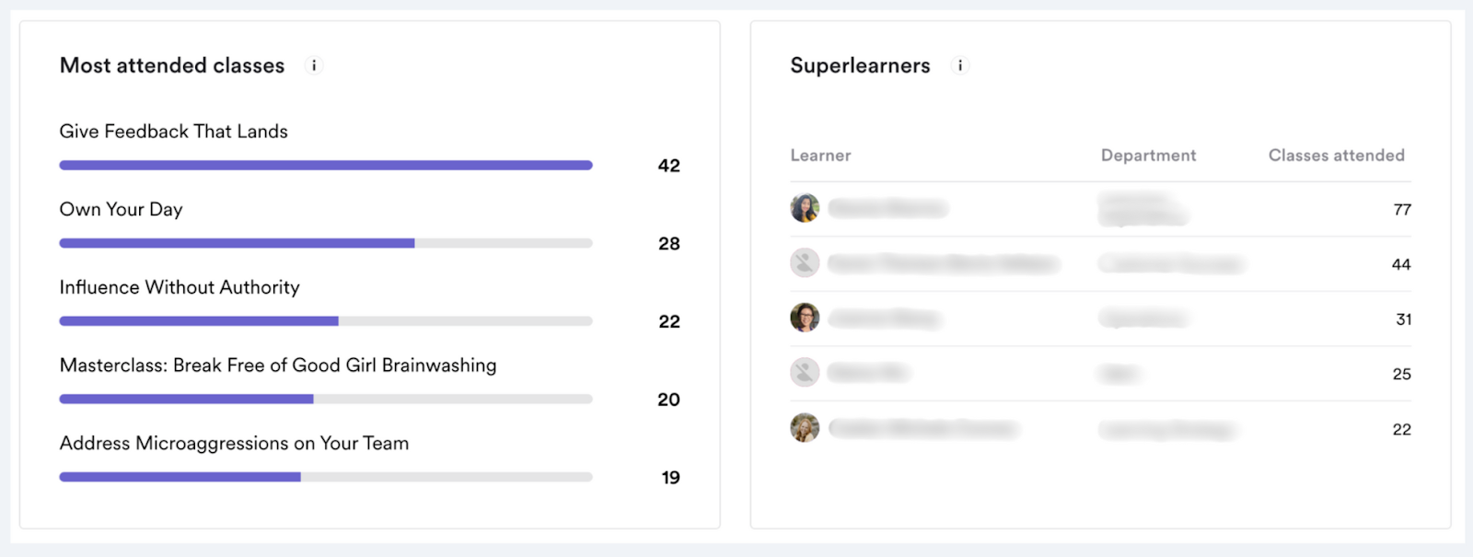This screenshot has width=1473, height=557.
Task: Click the 77 classes attended value
Action: tap(1402, 210)
